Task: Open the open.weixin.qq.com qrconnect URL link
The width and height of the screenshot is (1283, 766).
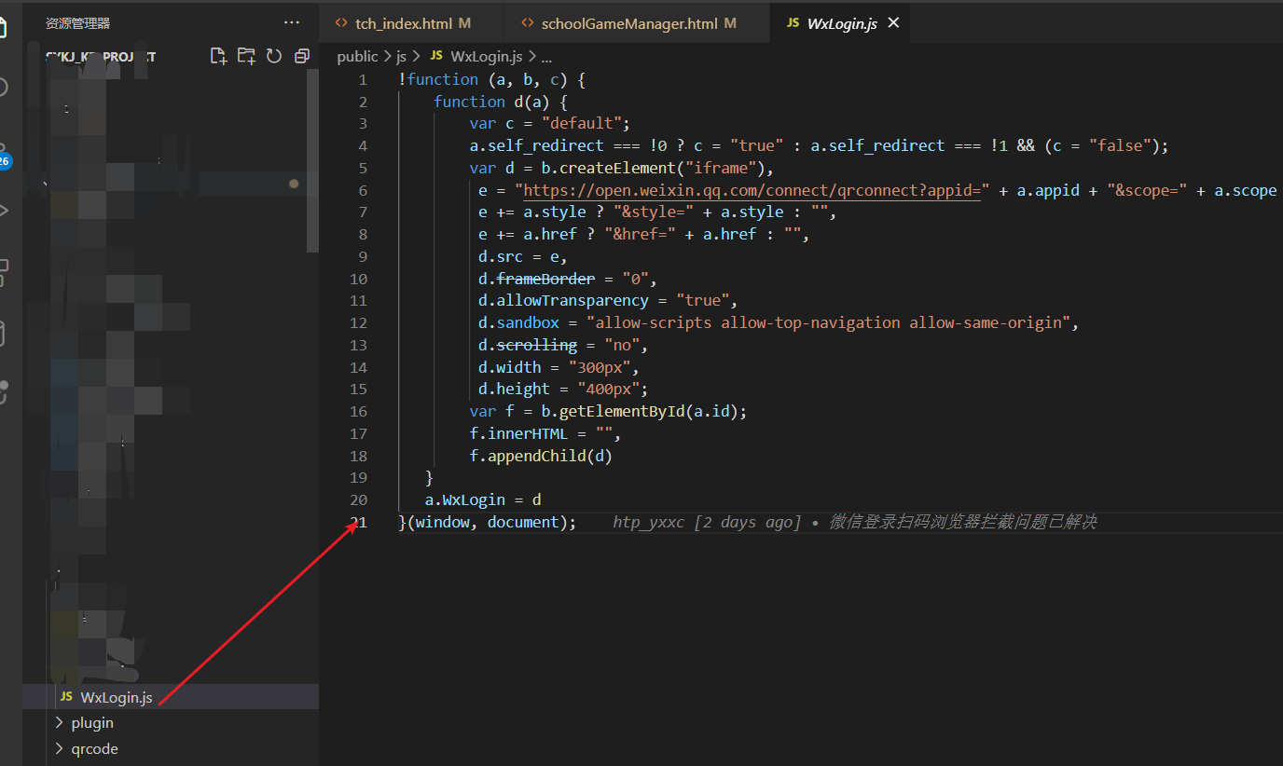Action: [x=752, y=190]
